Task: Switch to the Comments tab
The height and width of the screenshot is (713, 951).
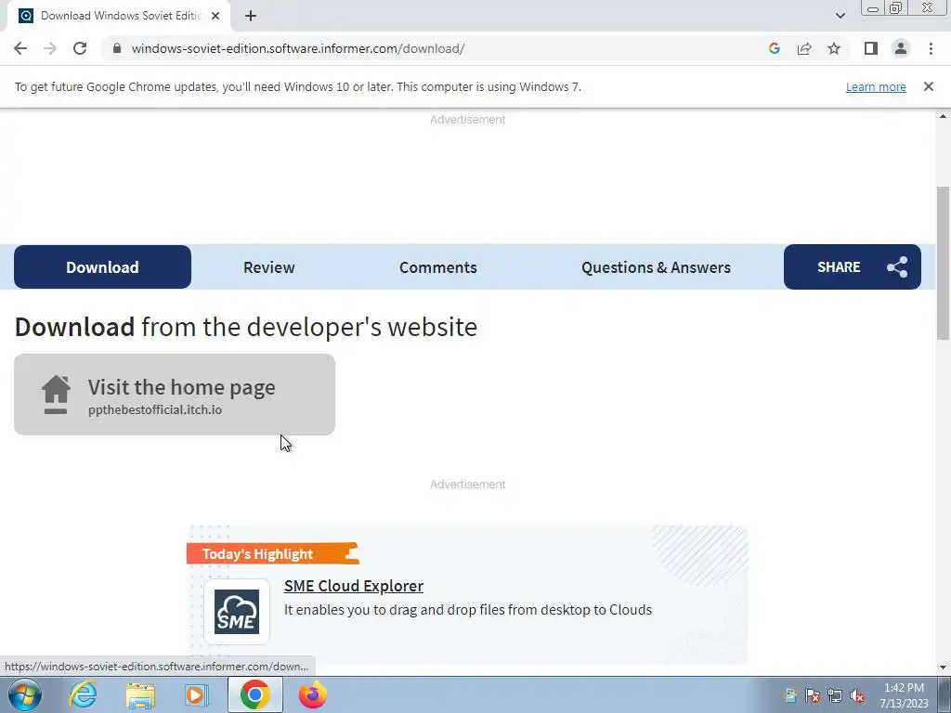Action: pyautogui.click(x=438, y=267)
